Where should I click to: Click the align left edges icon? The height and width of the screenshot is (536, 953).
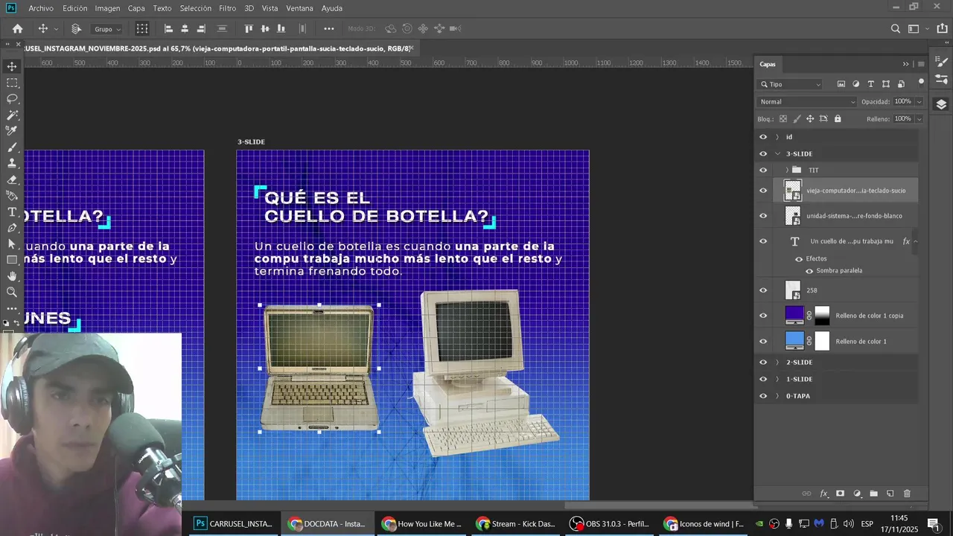coord(168,29)
